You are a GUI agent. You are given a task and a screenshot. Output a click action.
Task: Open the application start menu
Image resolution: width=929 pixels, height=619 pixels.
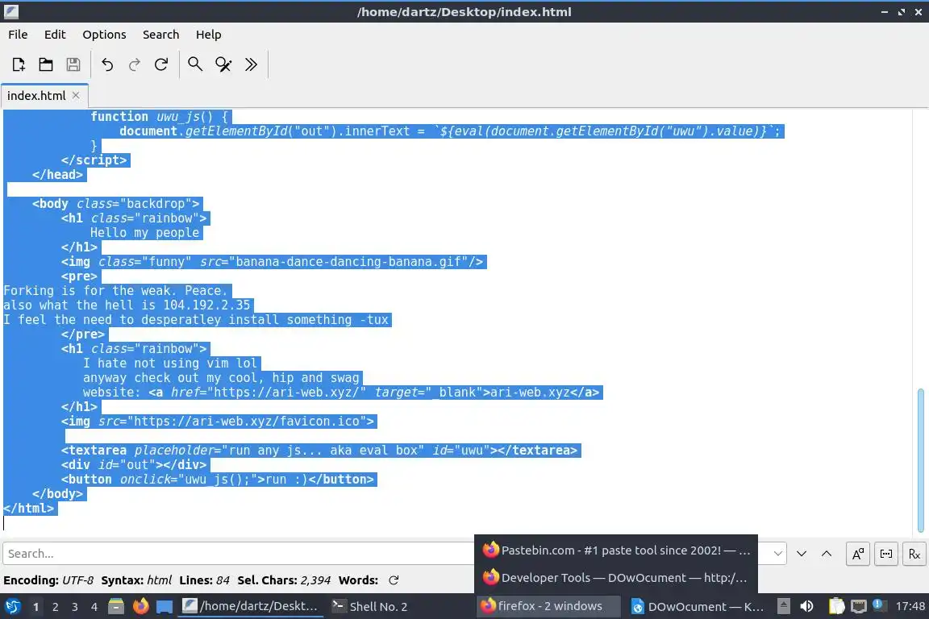coord(12,606)
